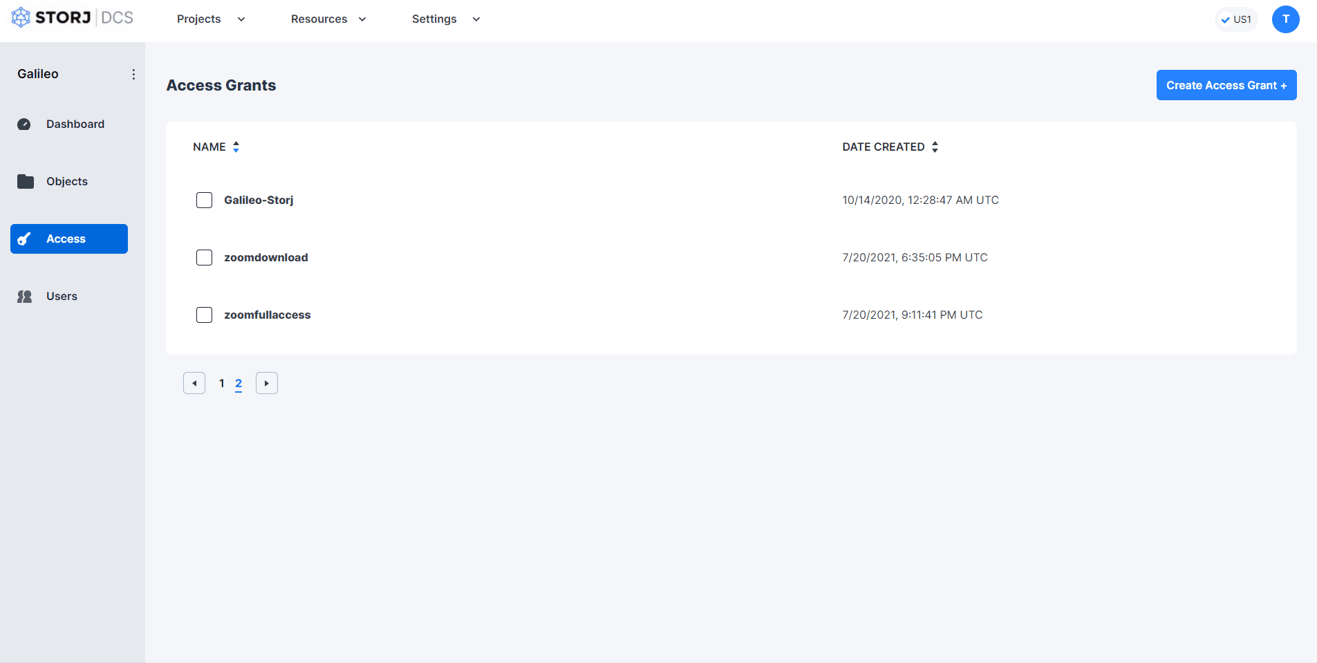Screen dimensions: 1317x663
Task: Click the Access key icon
Action: pos(24,239)
